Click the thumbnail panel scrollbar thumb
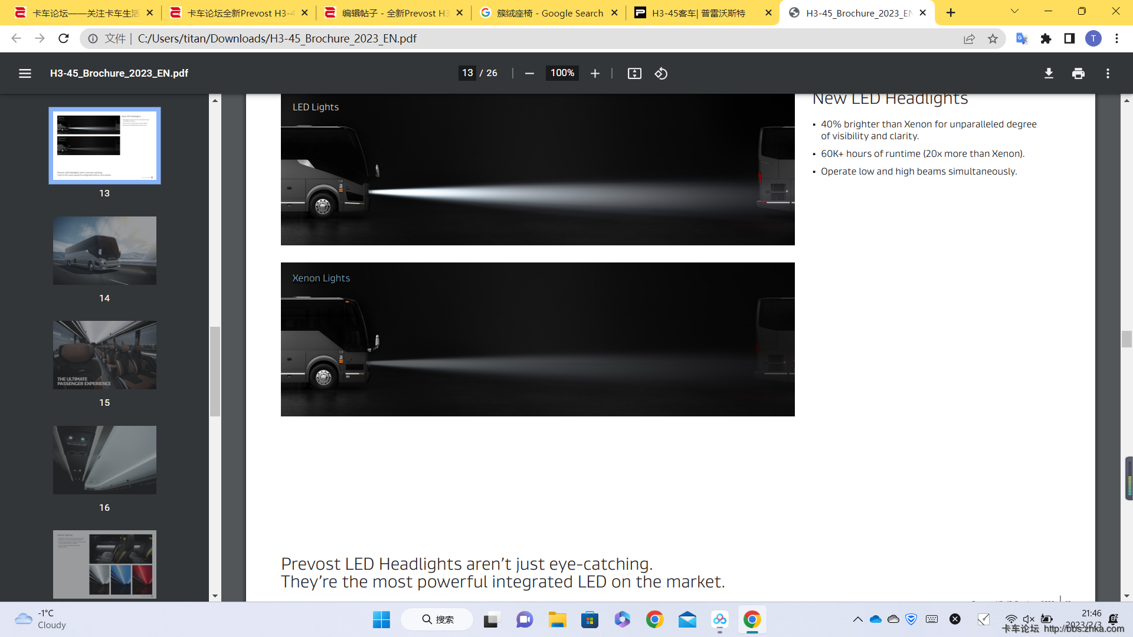Screen dimensions: 1133x637 (215, 372)
